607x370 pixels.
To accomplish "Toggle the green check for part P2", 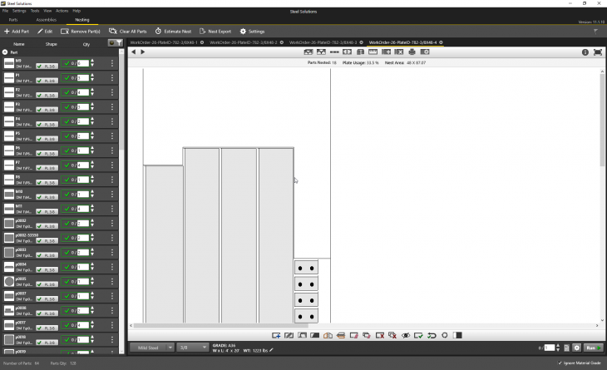I will (67, 92).
